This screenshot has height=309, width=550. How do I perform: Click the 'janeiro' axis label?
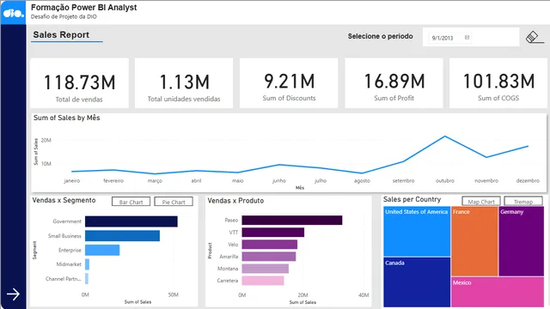(72, 181)
